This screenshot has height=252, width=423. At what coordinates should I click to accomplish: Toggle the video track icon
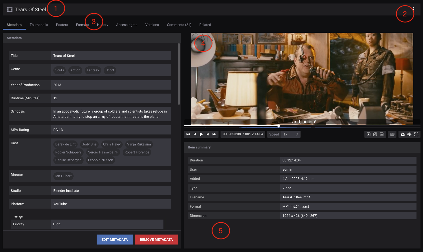(369, 134)
